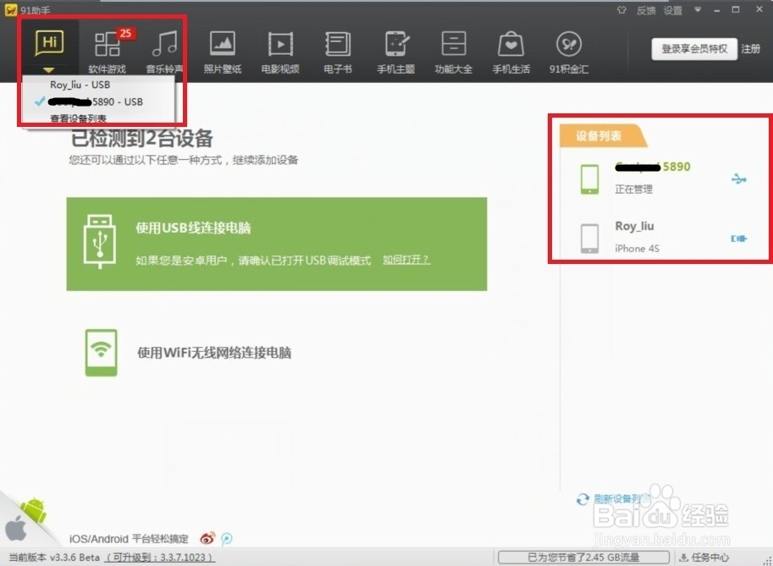Viewport: 773px width, 566px height.
Task: Click the refresh icon beside 刷新设备列表
Action: point(583,499)
